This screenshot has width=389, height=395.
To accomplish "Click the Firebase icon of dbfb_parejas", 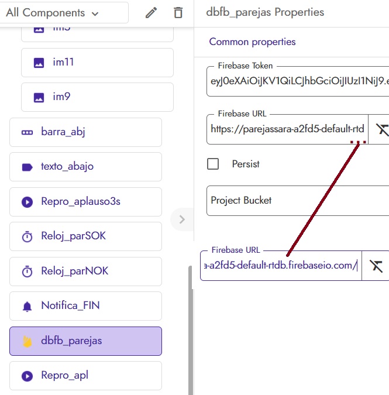I will [x=27, y=341].
